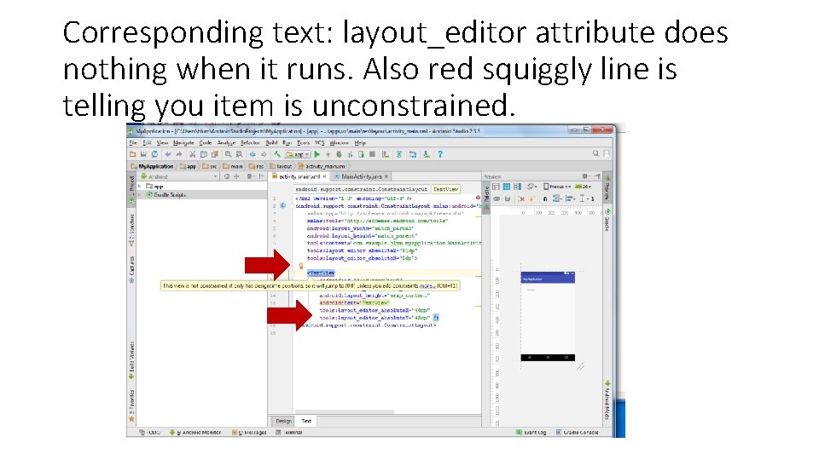Open the Event Log panel
Viewport: 819px width, 460px height.
pos(531,433)
